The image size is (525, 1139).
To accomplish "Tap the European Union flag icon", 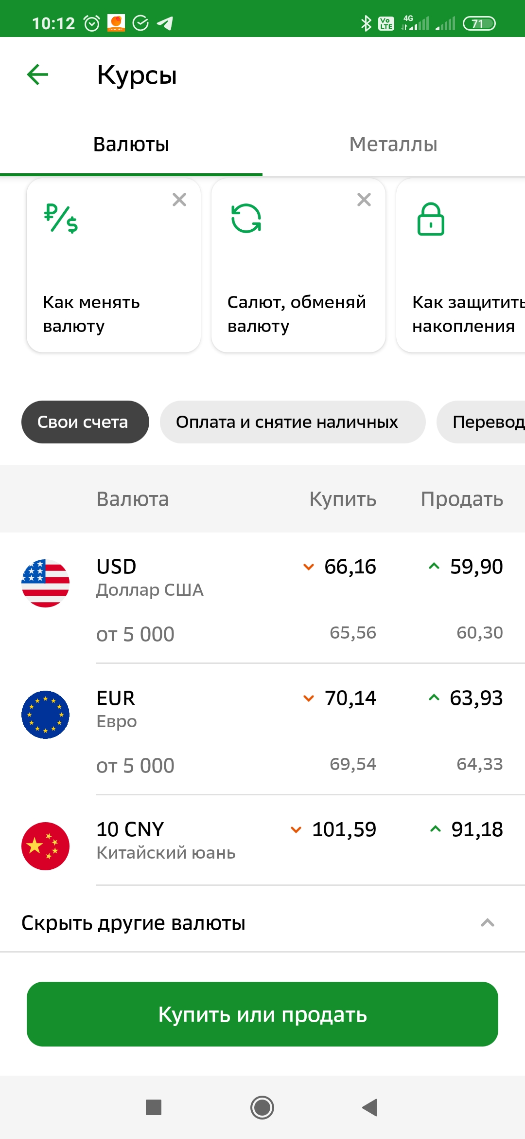I will (x=46, y=715).
